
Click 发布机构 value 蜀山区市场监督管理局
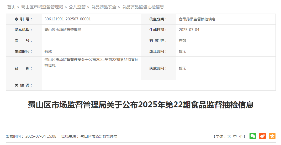(x=63, y=30)
